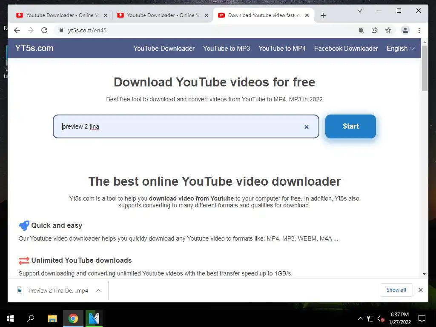Image resolution: width=436 pixels, height=327 pixels.
Task: Close the second Youtube Downloader tab
Action: pos(207,15)
